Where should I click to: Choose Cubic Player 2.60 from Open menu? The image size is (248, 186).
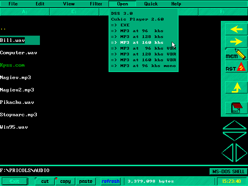(138, 19)
